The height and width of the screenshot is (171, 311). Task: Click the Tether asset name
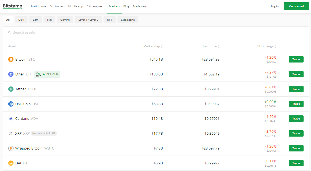pos(21,89)
